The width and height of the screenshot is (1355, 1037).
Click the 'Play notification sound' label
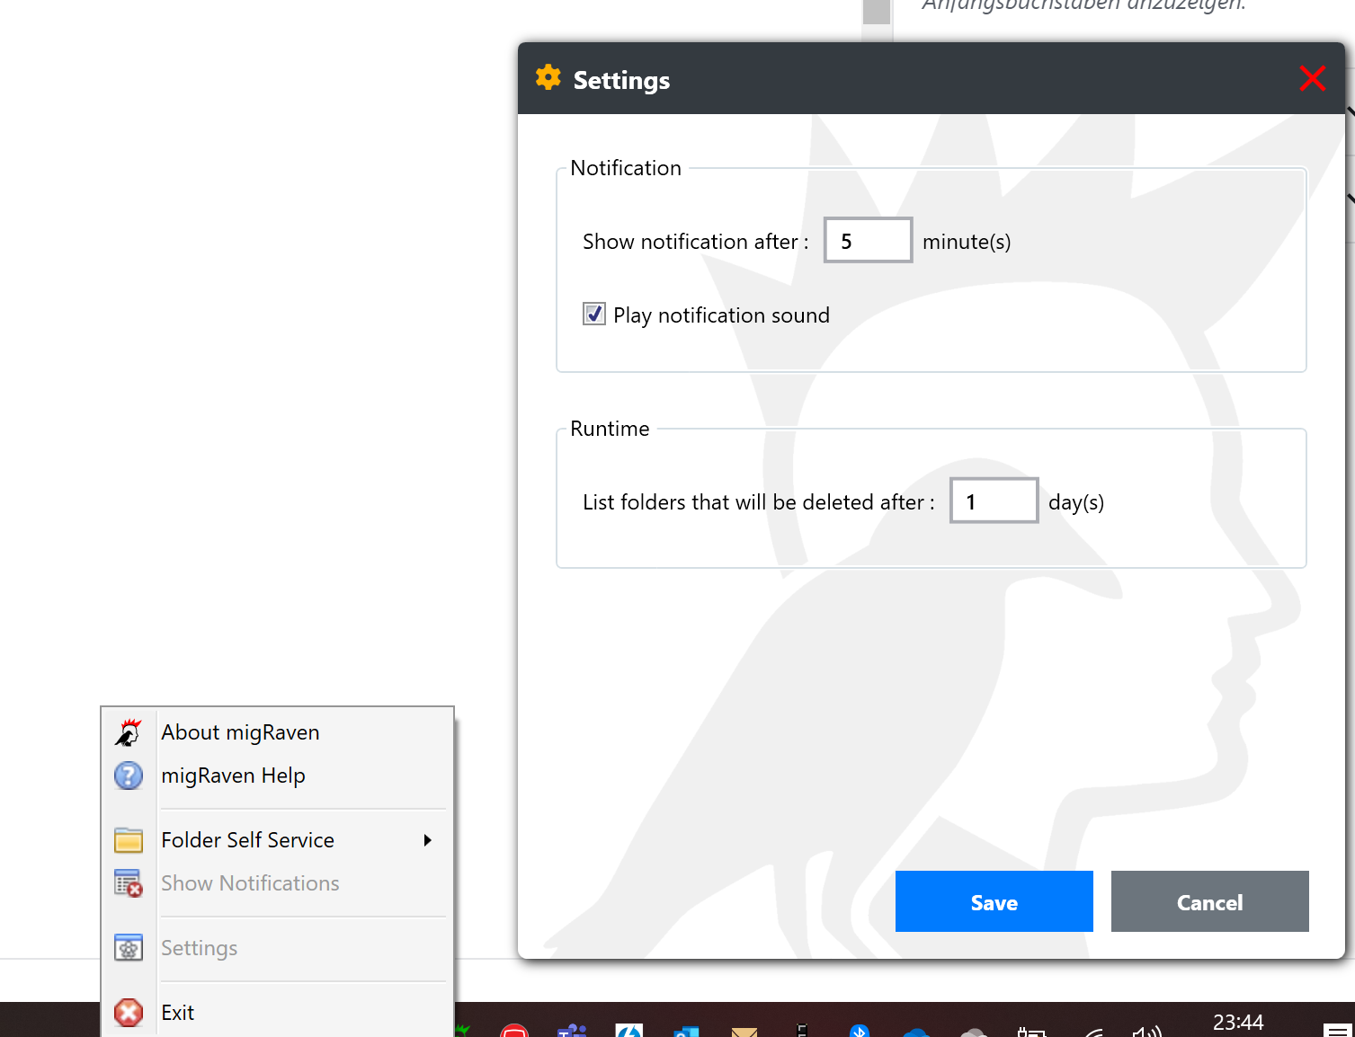pyautogui.click(x=721, y=315)
